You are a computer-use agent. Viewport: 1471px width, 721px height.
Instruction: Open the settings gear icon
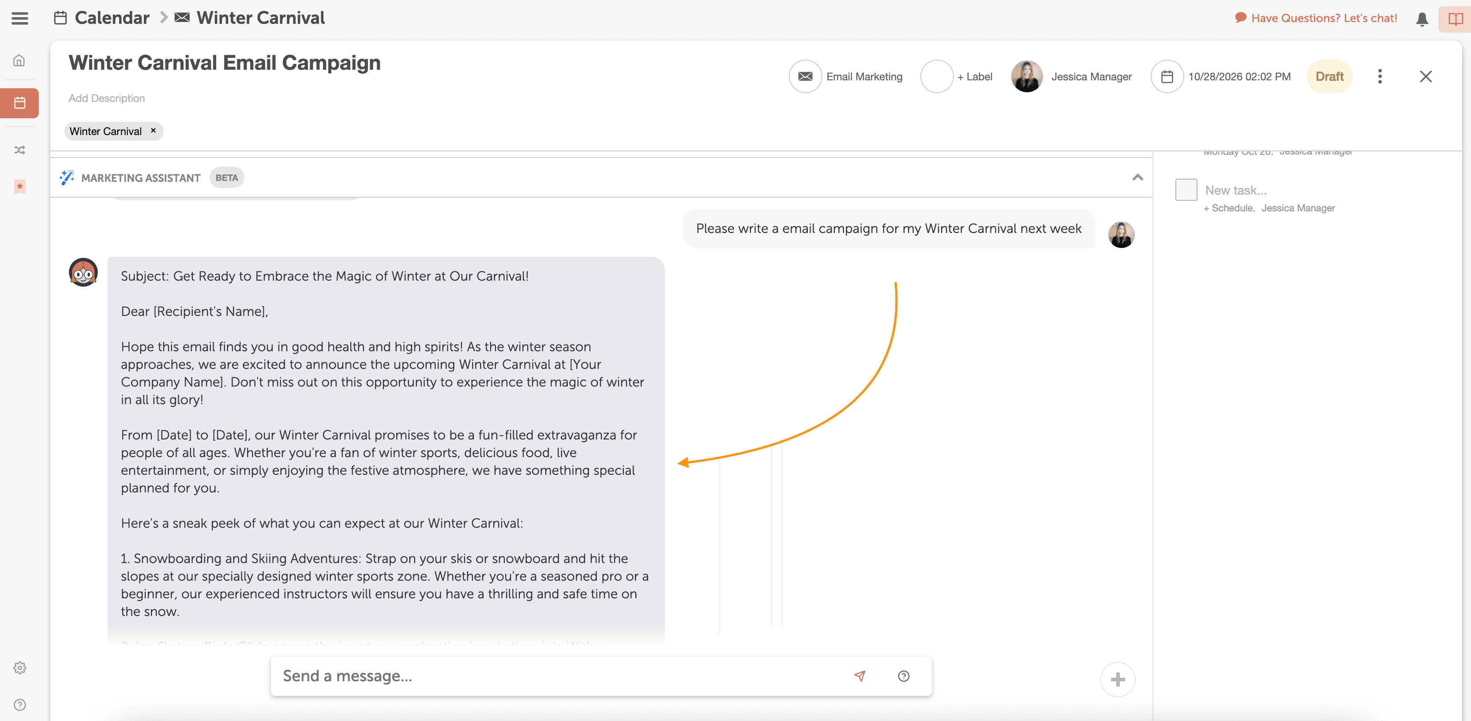pos(19,667)
